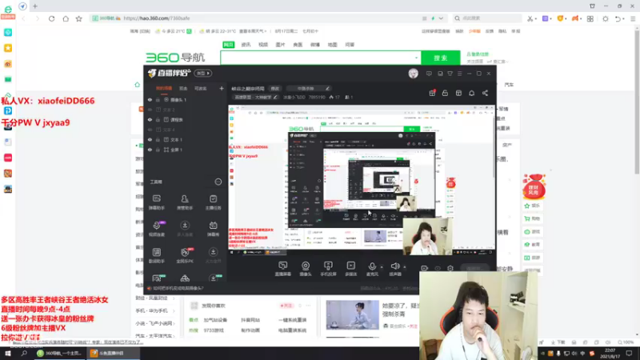
Task: Toggle lock on 课程表 source
Action: click(158, 119)
